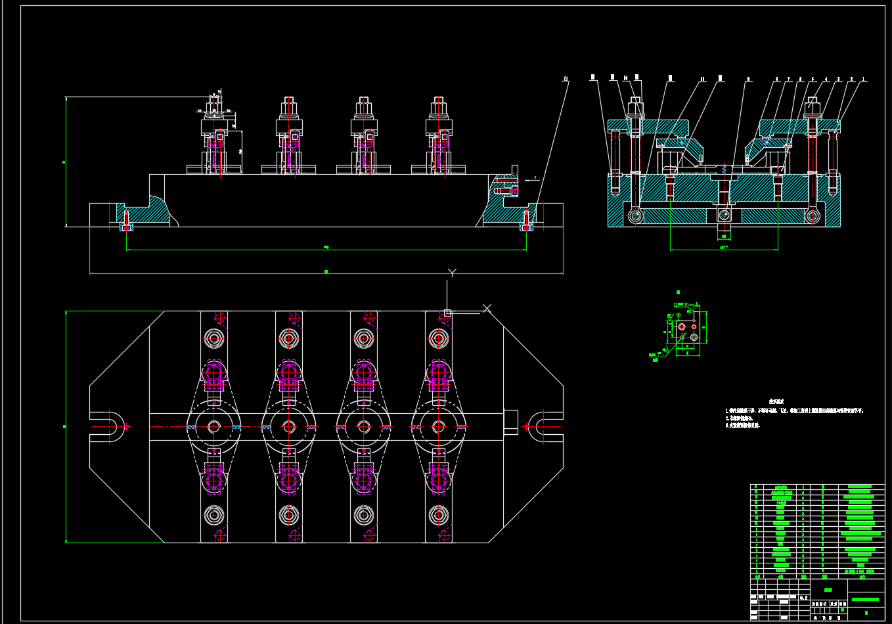892x624 pixels.
Task: Pick center hole of fourth workpiece in plan view
Action: coord(439,427)
